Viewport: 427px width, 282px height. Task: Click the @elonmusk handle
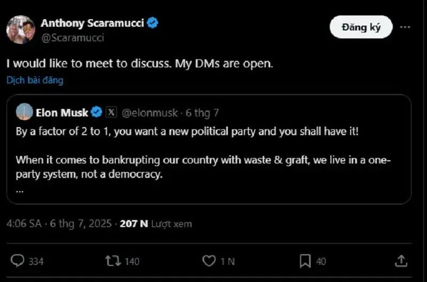[x=149, y=113]
